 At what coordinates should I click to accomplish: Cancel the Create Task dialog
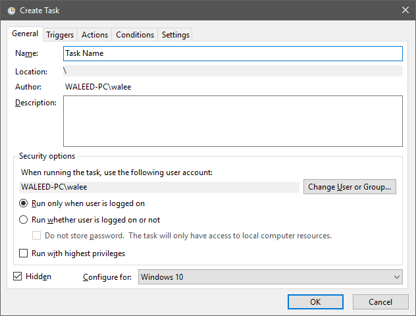point(380,302)
